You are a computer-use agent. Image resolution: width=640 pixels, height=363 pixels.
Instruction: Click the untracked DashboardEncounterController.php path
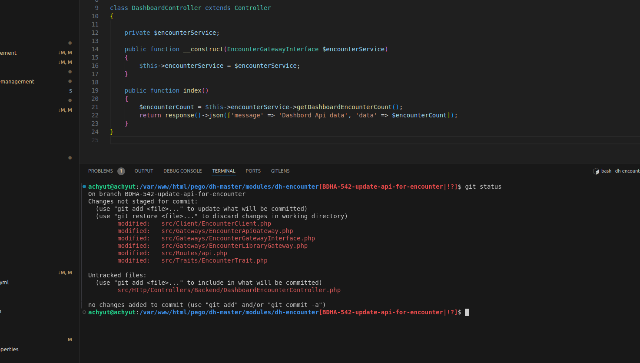(x=229, y=290)
